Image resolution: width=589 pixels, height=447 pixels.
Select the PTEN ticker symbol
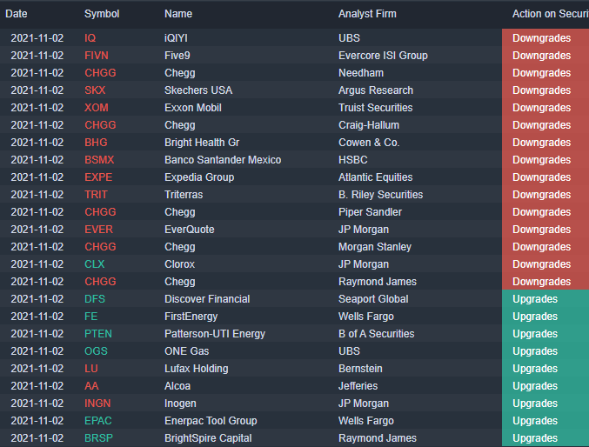coord(98,334)
